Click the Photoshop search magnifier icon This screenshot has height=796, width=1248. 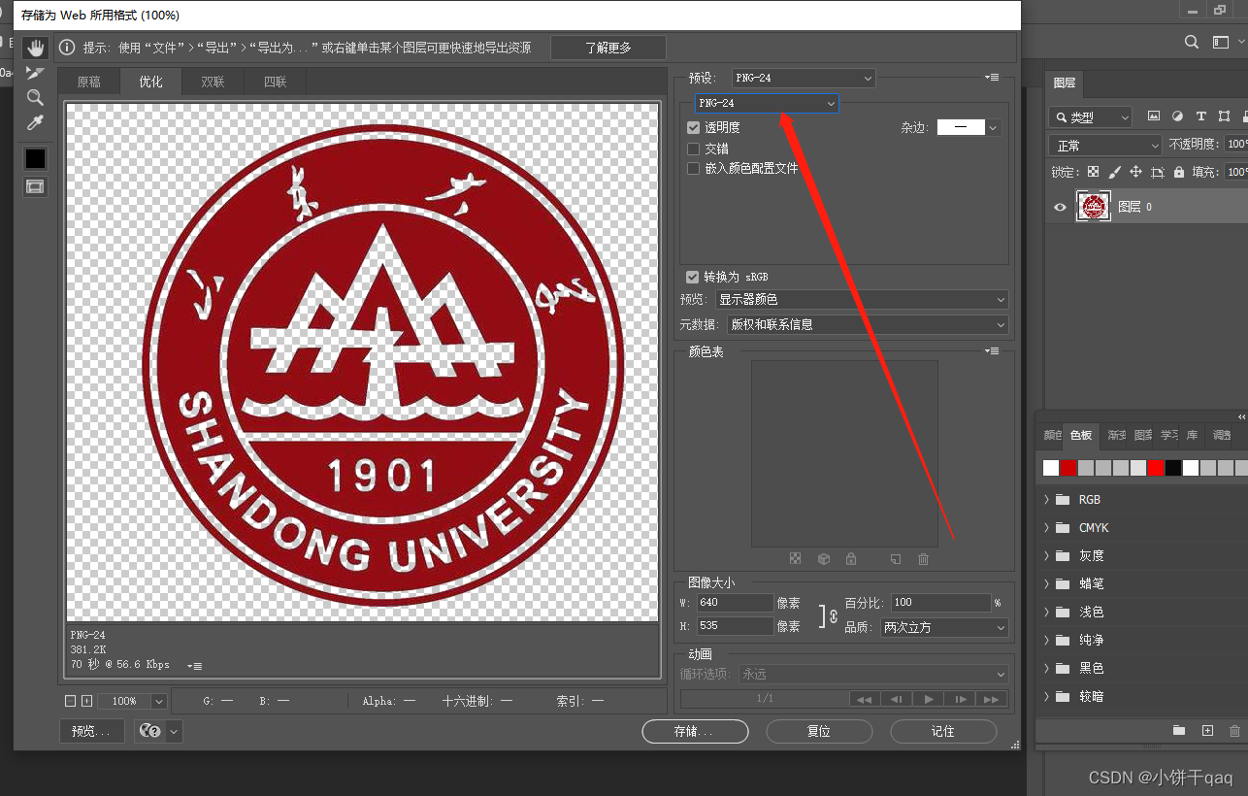coord(1192,42)
